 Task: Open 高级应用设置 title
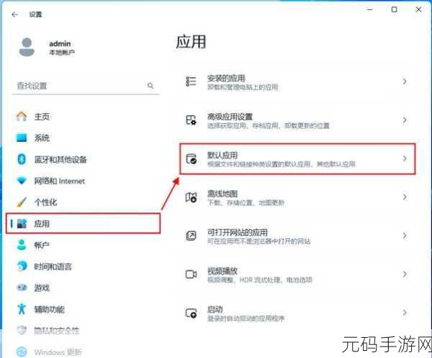coord(230,117)
